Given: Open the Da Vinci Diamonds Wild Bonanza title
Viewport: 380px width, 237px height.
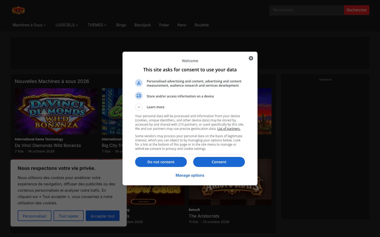Looking at the screenshot, I should pyautogui.click(x=48, y=145).
